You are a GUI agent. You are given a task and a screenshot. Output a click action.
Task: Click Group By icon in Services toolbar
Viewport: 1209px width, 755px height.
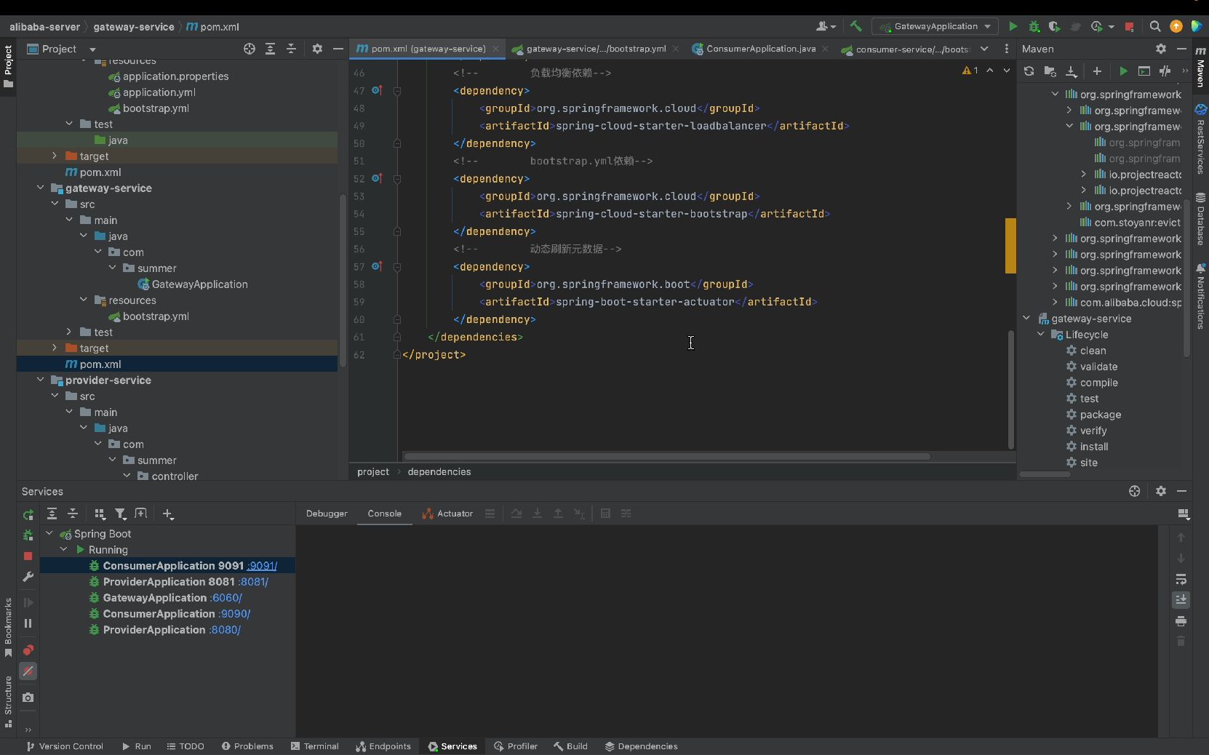[x=100, y=514]
